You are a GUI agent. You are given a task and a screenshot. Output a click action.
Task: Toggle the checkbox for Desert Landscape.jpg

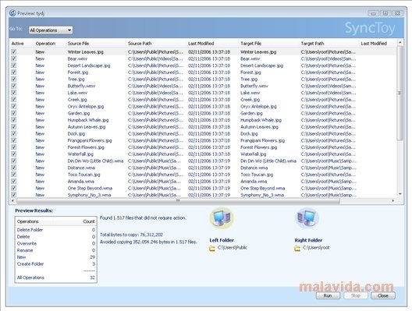14,65
